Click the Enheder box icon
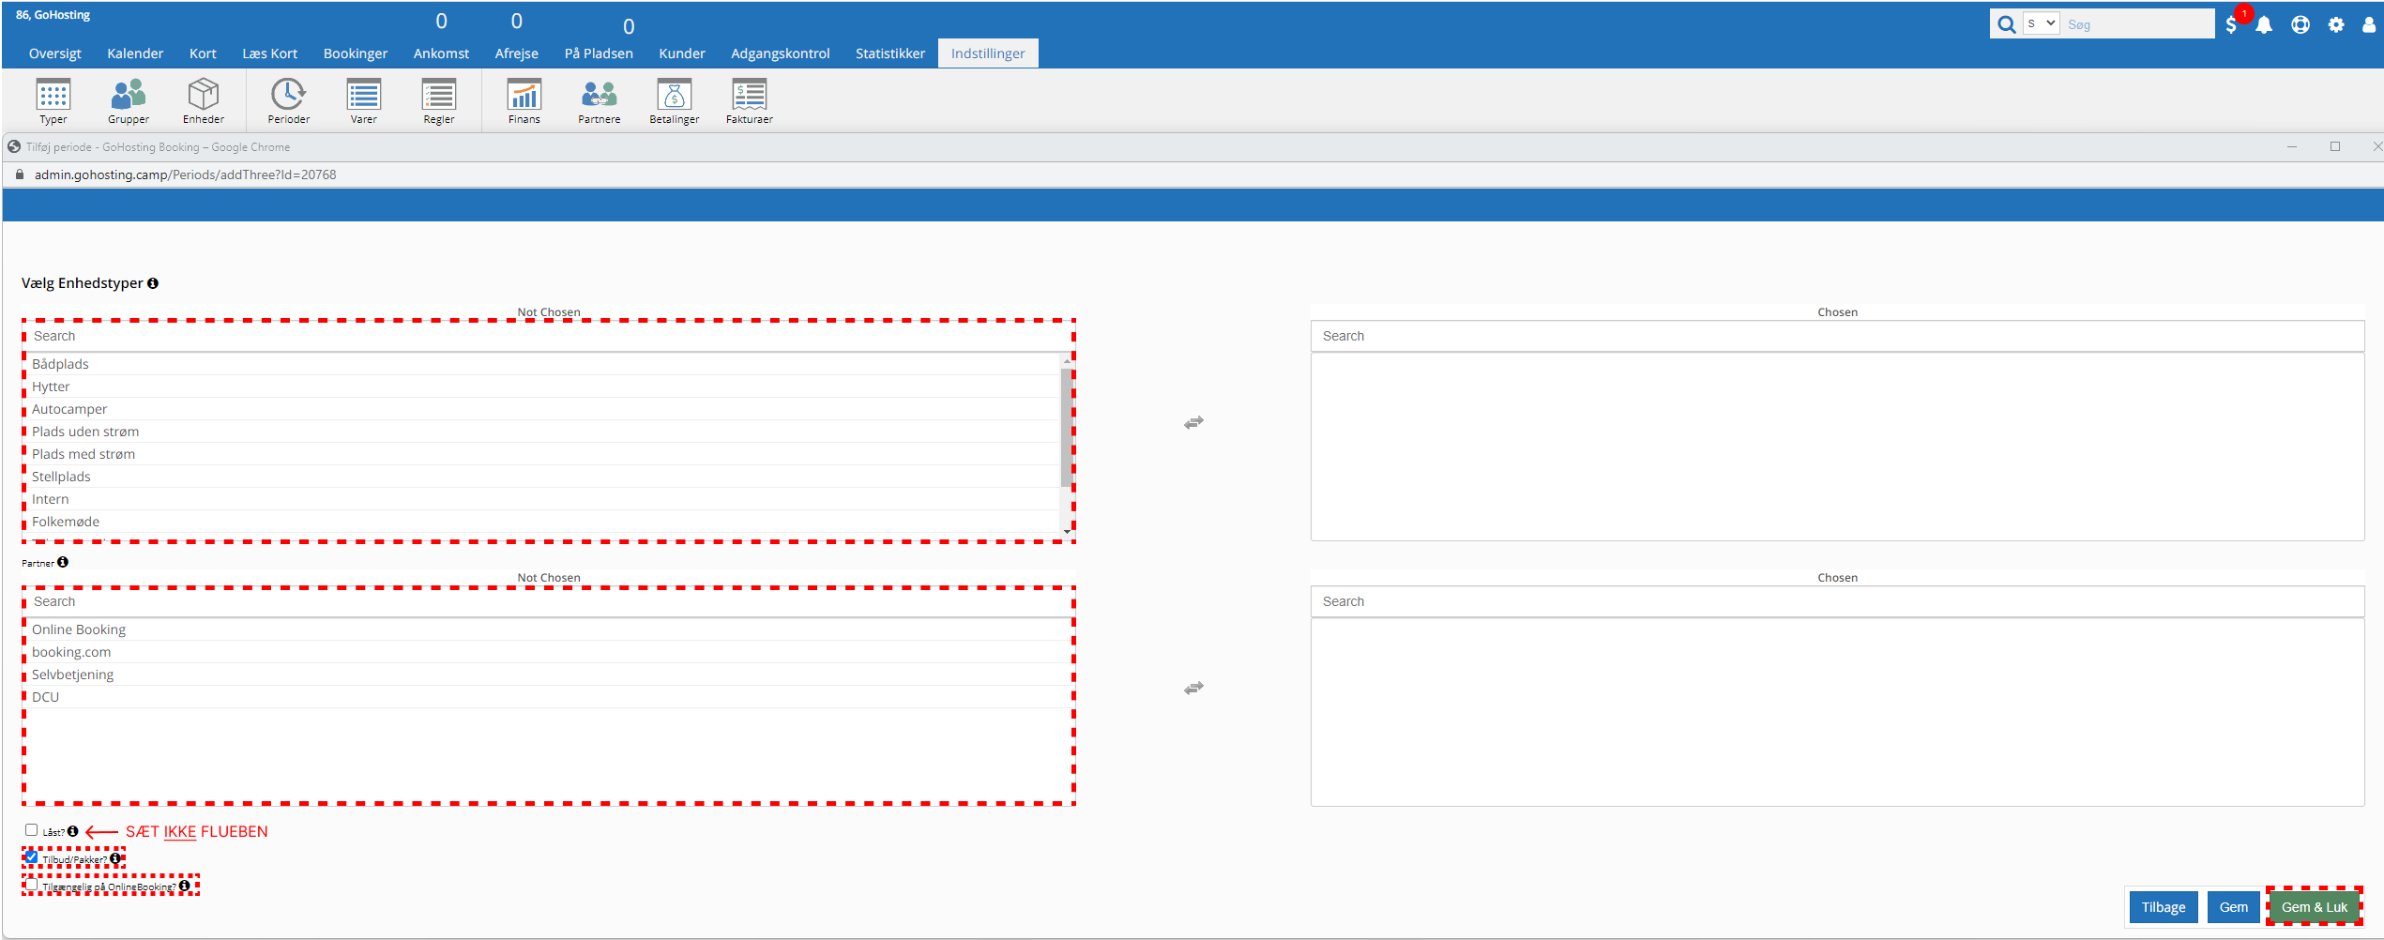 [204, 96]
